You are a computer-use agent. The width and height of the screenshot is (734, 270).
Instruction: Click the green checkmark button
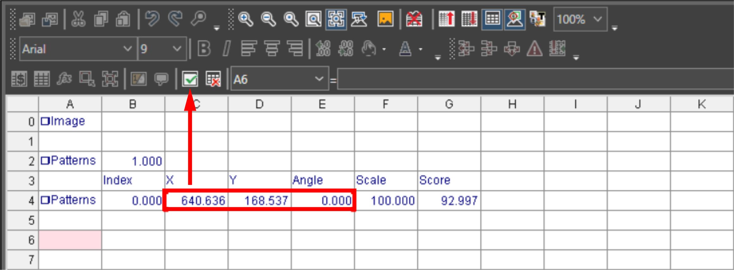click(x=190, y=79)
